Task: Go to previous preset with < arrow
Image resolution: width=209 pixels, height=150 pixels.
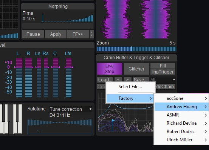Action: pos(118,80)
